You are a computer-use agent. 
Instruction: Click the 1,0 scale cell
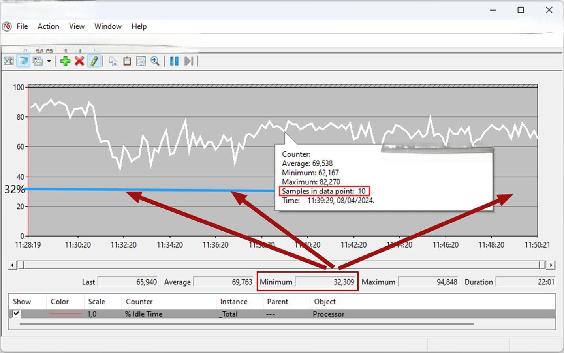(x=92, y=314)
